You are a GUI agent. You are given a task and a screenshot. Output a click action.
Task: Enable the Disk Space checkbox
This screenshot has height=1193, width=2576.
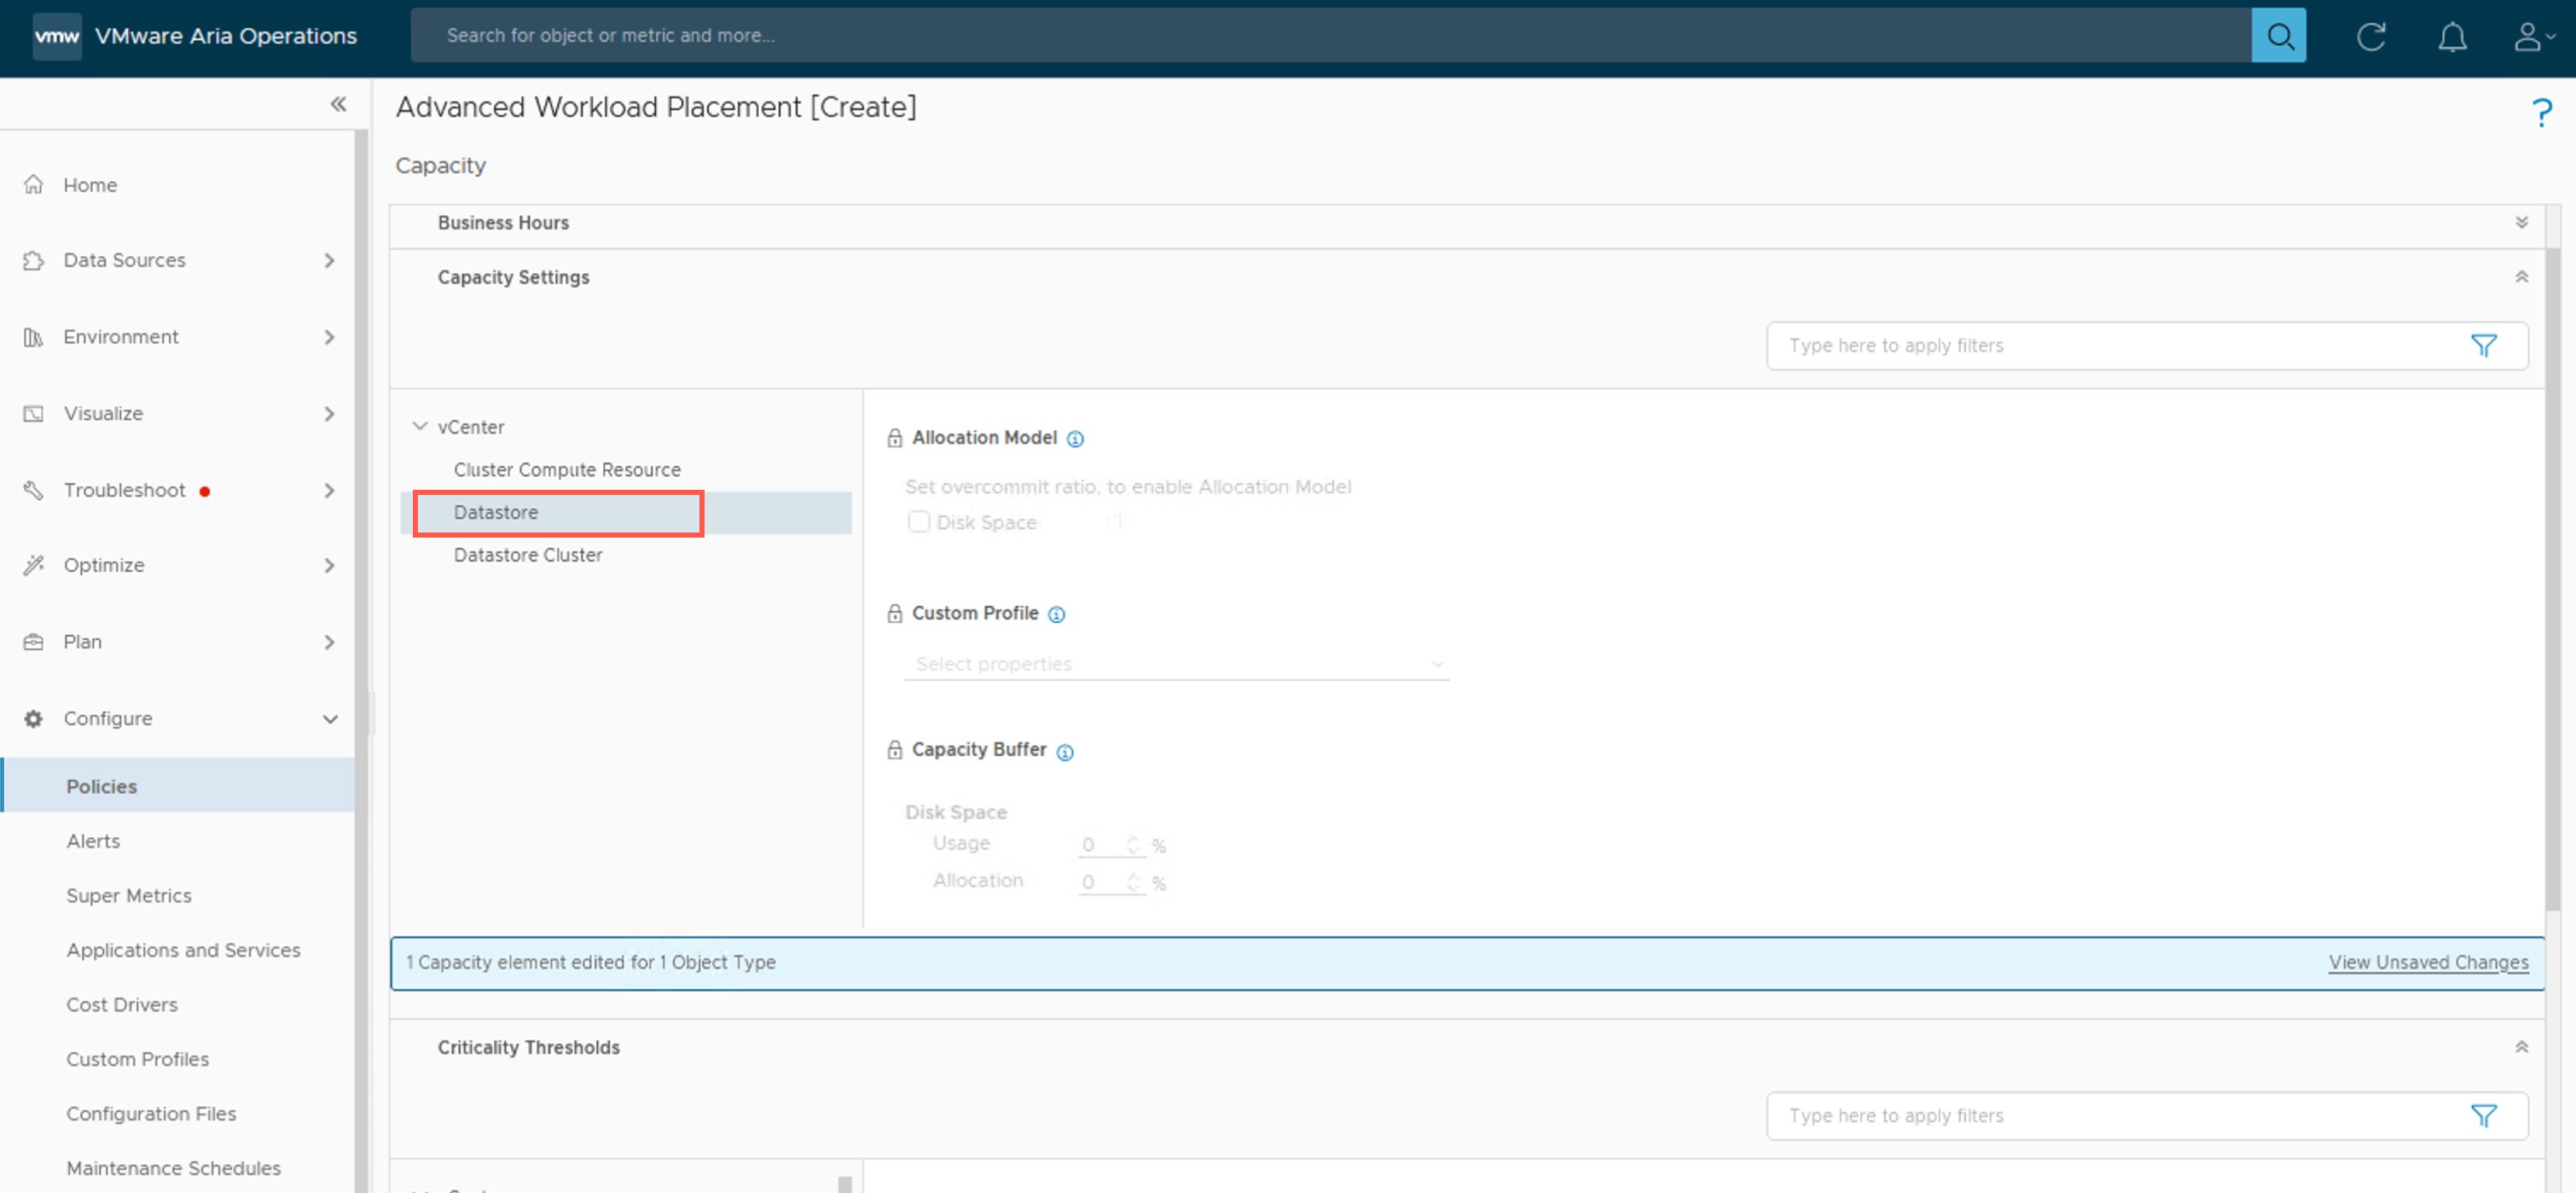918,522
